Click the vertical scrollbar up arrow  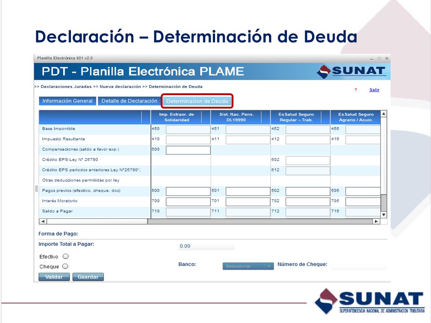[384, 113]
